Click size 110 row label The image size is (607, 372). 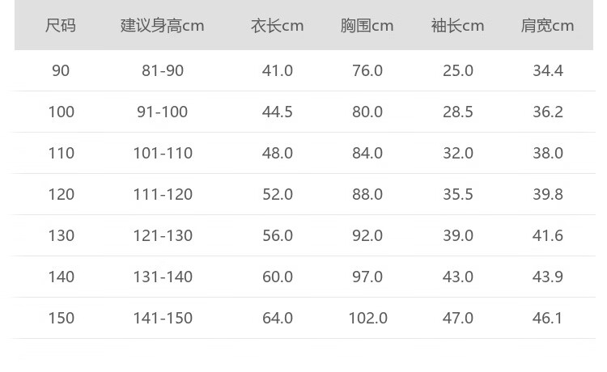point(62,153)
